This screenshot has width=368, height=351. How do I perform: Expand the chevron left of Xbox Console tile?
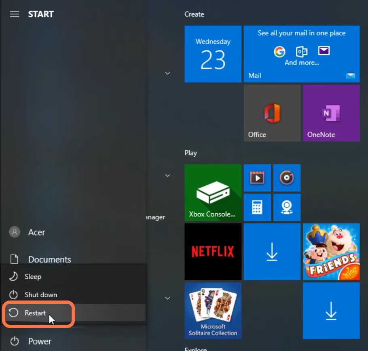tap(167, 176)
